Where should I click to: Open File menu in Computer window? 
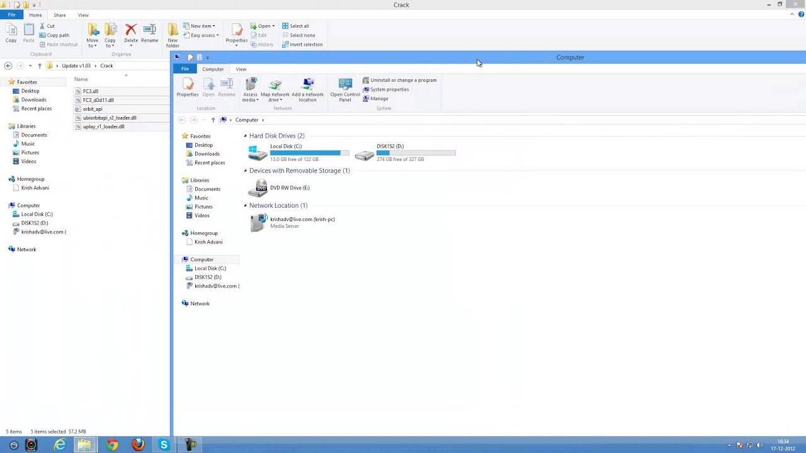point(185,69)
